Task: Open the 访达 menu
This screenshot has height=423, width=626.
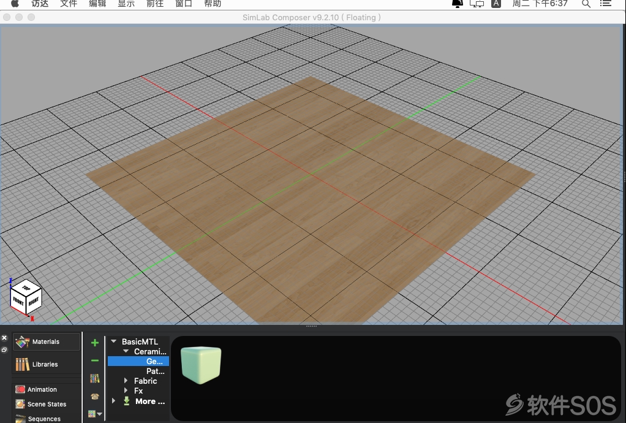Action: [40, 4]
